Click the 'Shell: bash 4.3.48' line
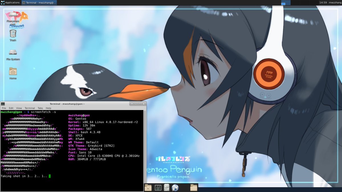This screenshot has width=342, height=192. (84, 132)
